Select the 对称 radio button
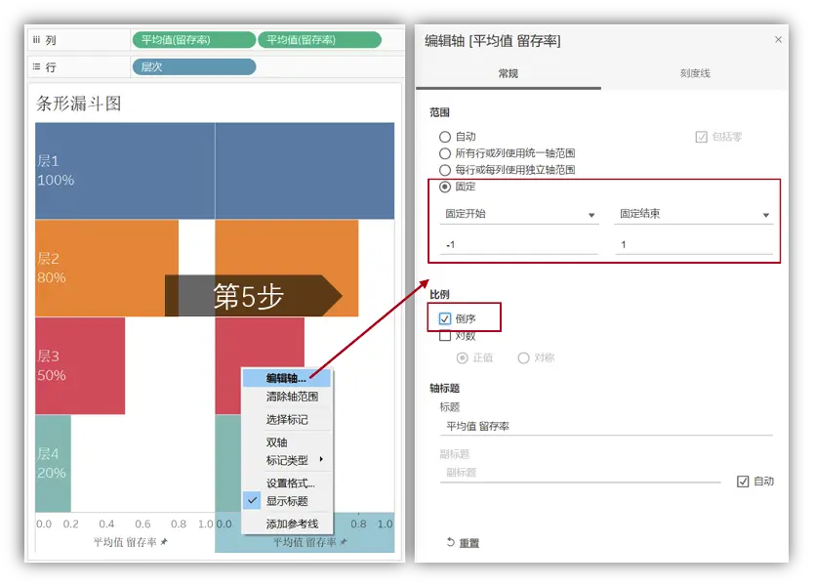This screenshot has width=814, height=588. 523,357
